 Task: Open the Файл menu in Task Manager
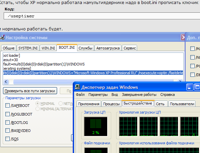click(80, 95)
